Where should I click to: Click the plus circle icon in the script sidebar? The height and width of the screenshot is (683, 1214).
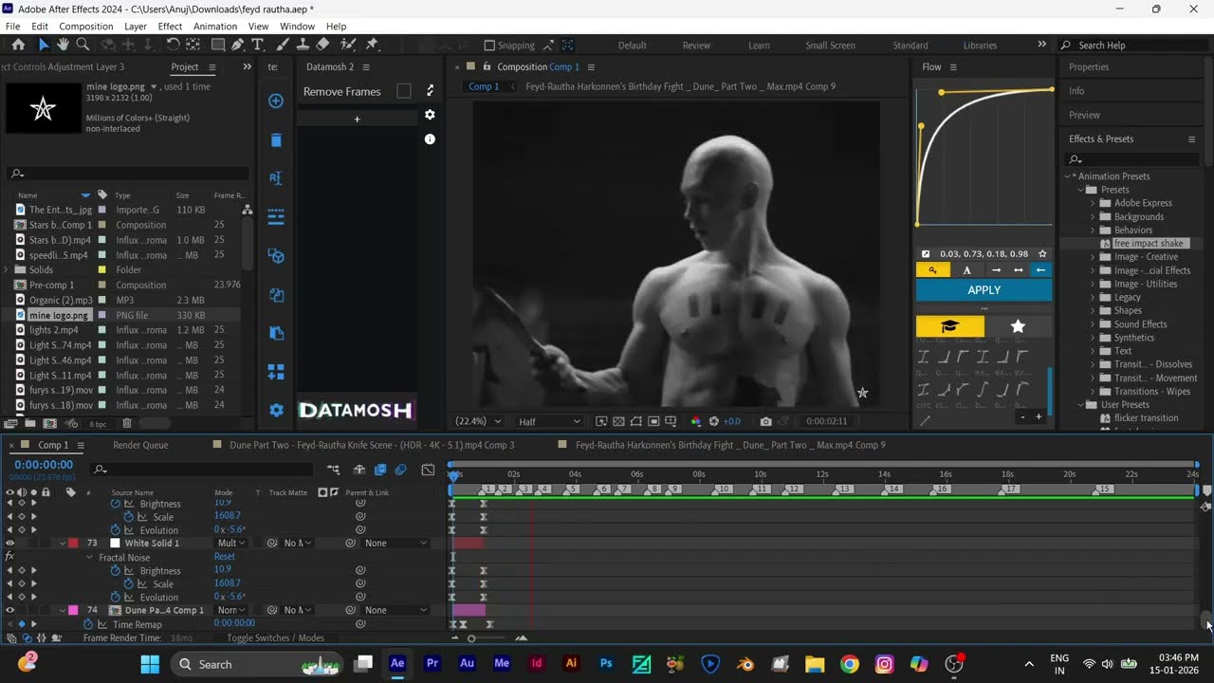click(x=276, y=101)
